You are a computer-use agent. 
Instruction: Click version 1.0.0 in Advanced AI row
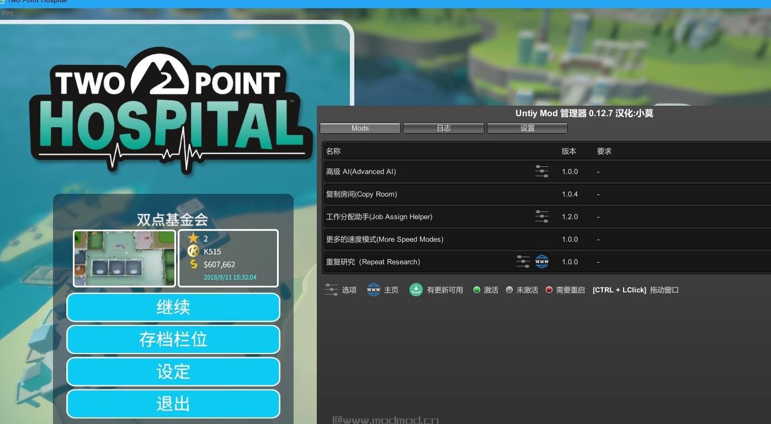(x=570, y=171)
